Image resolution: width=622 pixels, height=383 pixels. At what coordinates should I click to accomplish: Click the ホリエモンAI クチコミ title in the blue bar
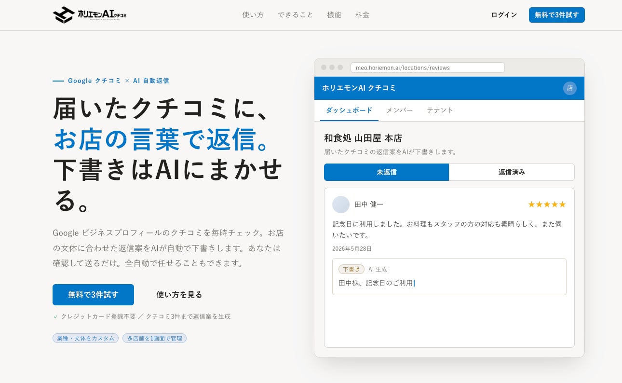359,88
